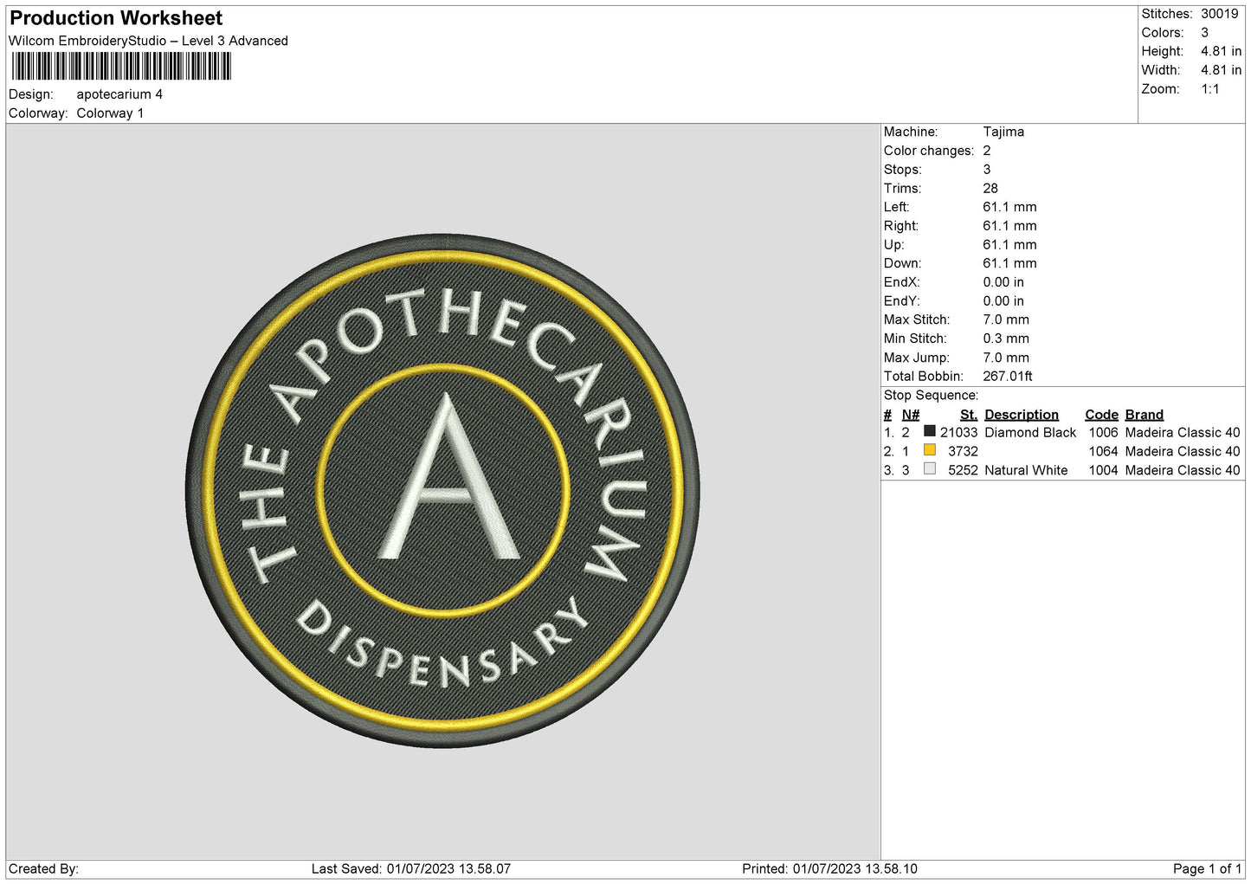Click the Max Jump value 7.0 mm
Image resolution: width=1251 pixels, height=884 pixels.
pos(1006,358)
